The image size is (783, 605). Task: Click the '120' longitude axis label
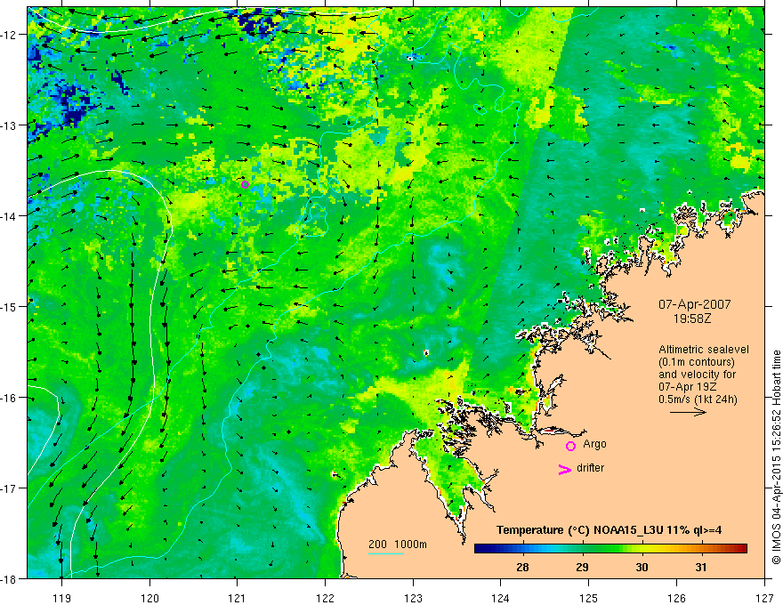tap(149, 598)
